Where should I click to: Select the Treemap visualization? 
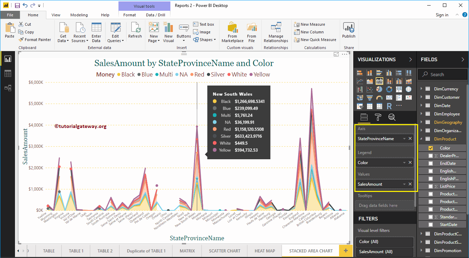(x=399, y=89)
